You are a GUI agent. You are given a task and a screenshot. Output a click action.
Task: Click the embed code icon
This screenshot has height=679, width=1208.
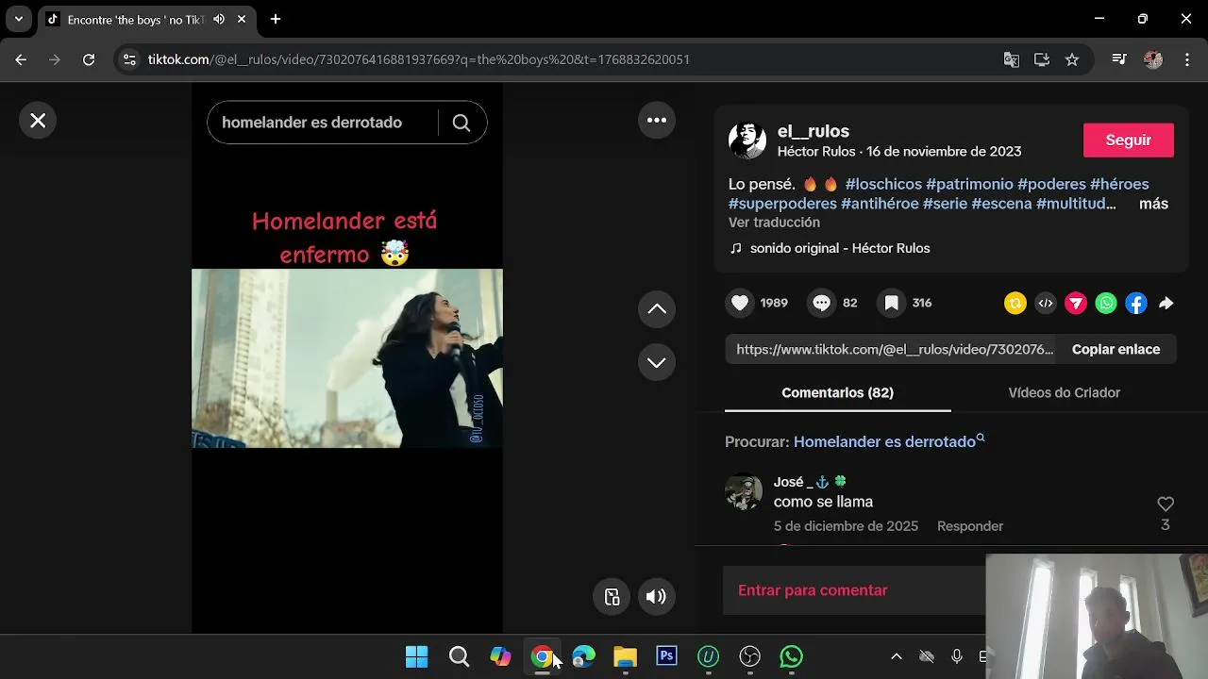click(1046, 303)
